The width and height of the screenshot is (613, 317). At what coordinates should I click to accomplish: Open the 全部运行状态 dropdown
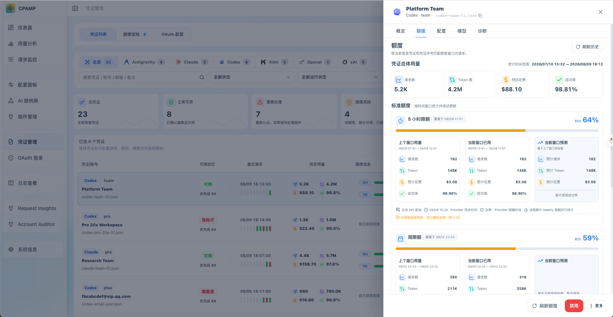pos(340,77)
